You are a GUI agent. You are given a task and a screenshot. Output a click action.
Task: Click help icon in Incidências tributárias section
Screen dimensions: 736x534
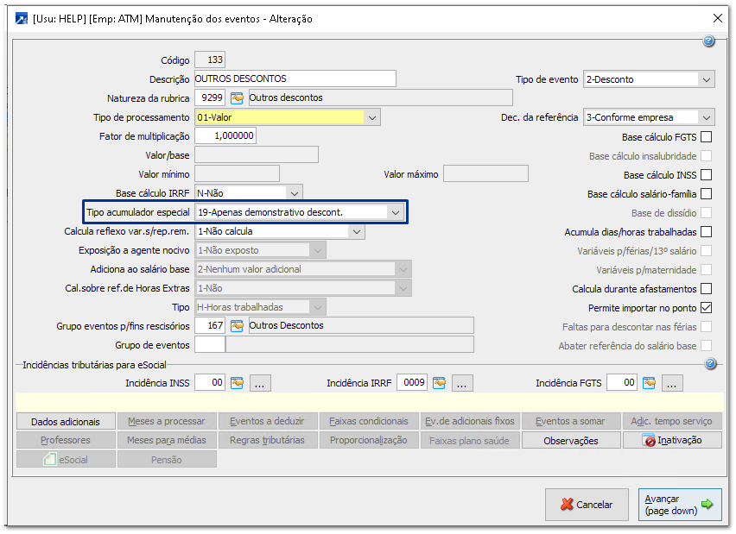[x=708, y=365]
